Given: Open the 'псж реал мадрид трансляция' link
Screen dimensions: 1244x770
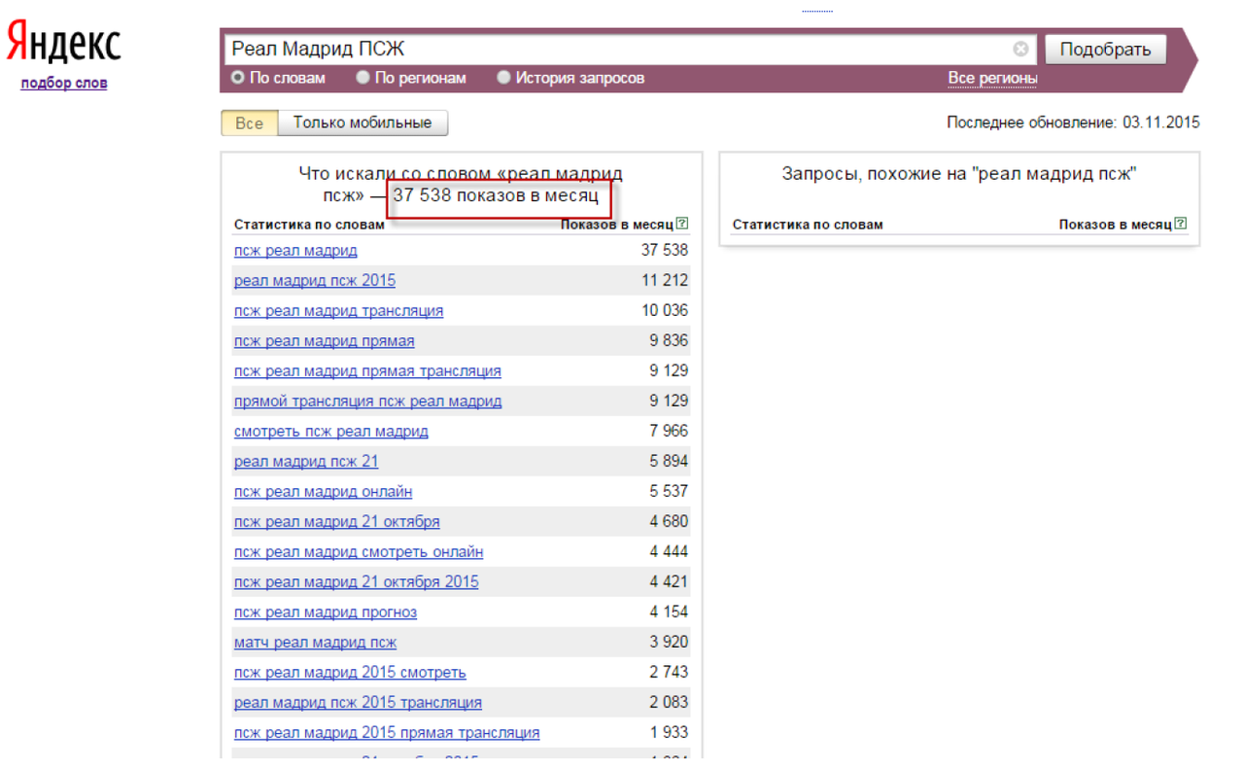Looking at the screenshot, I should point(338,310).
